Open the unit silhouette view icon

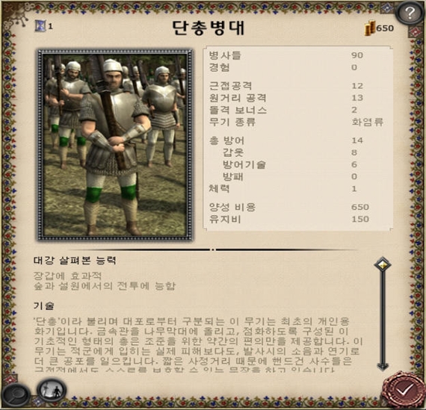pos(52,391)
